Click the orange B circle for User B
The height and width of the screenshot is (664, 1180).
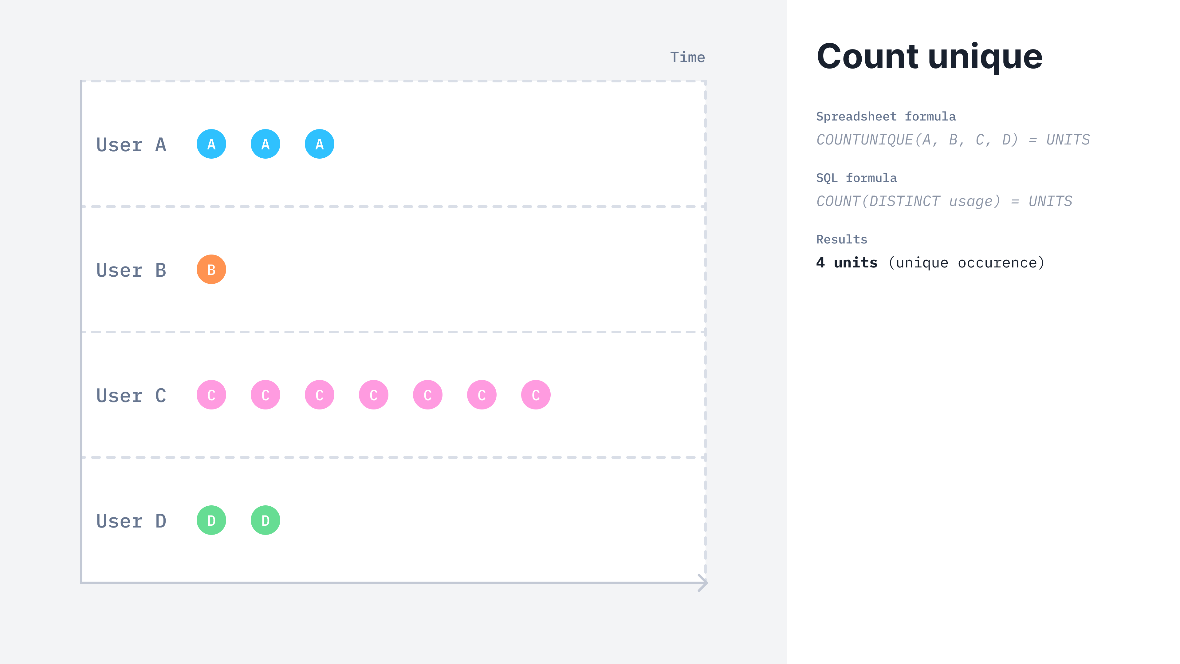click(x=211, y=270)
